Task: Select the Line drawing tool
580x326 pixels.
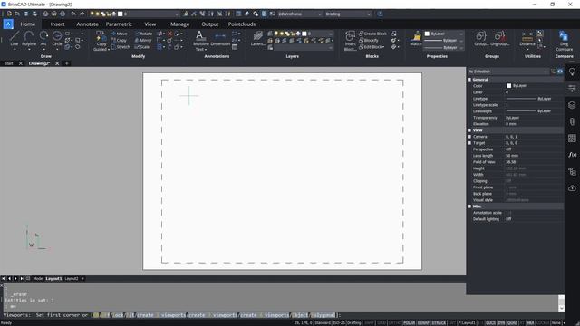Action: (14, 38)
